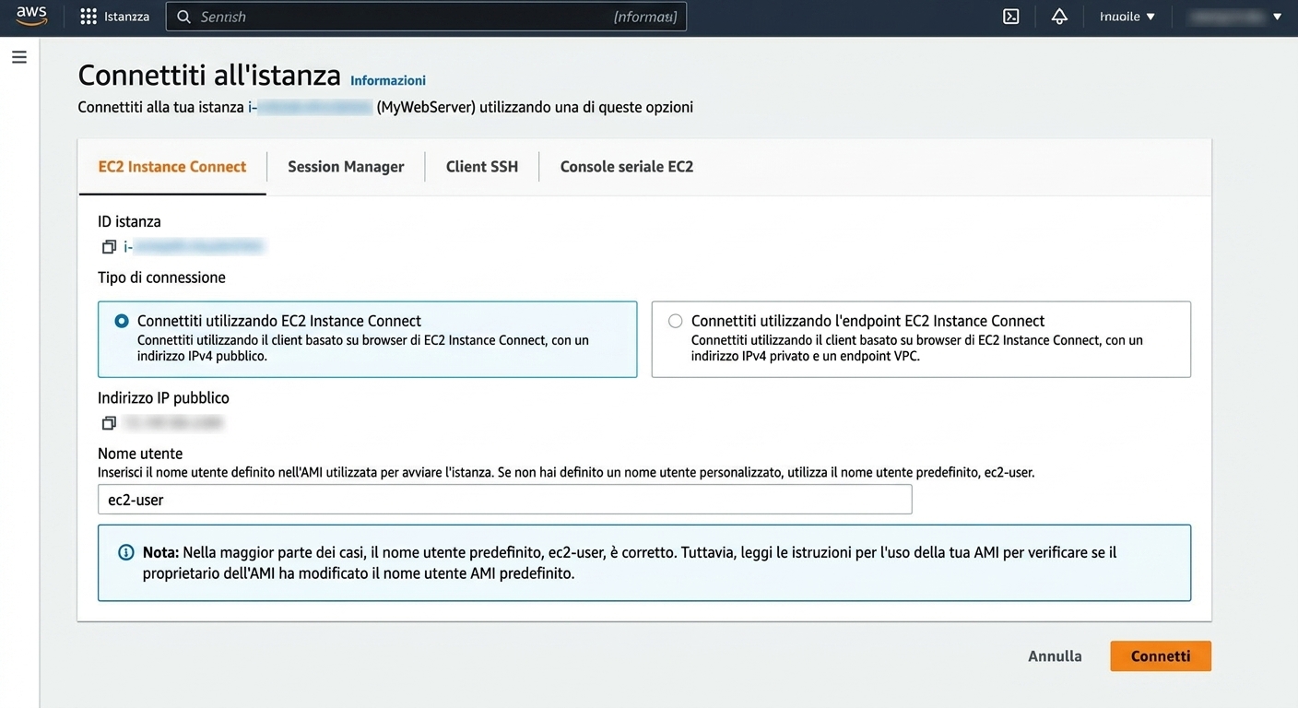Click the Istanza label in top bar

point(127,17)
